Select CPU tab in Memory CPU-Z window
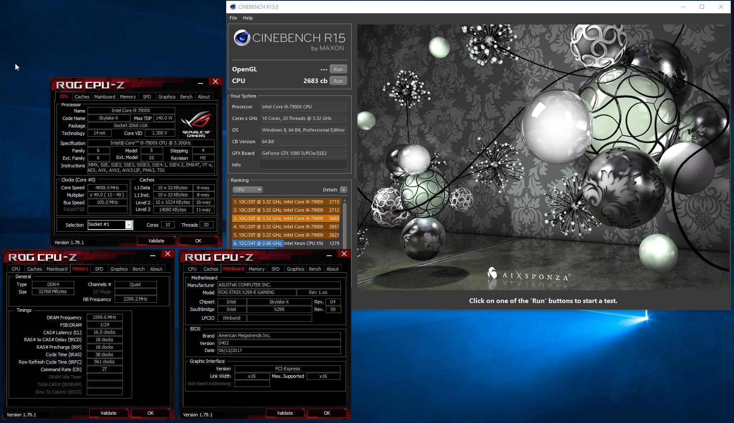The image size is (734, 423). click(x=16, y=269)
